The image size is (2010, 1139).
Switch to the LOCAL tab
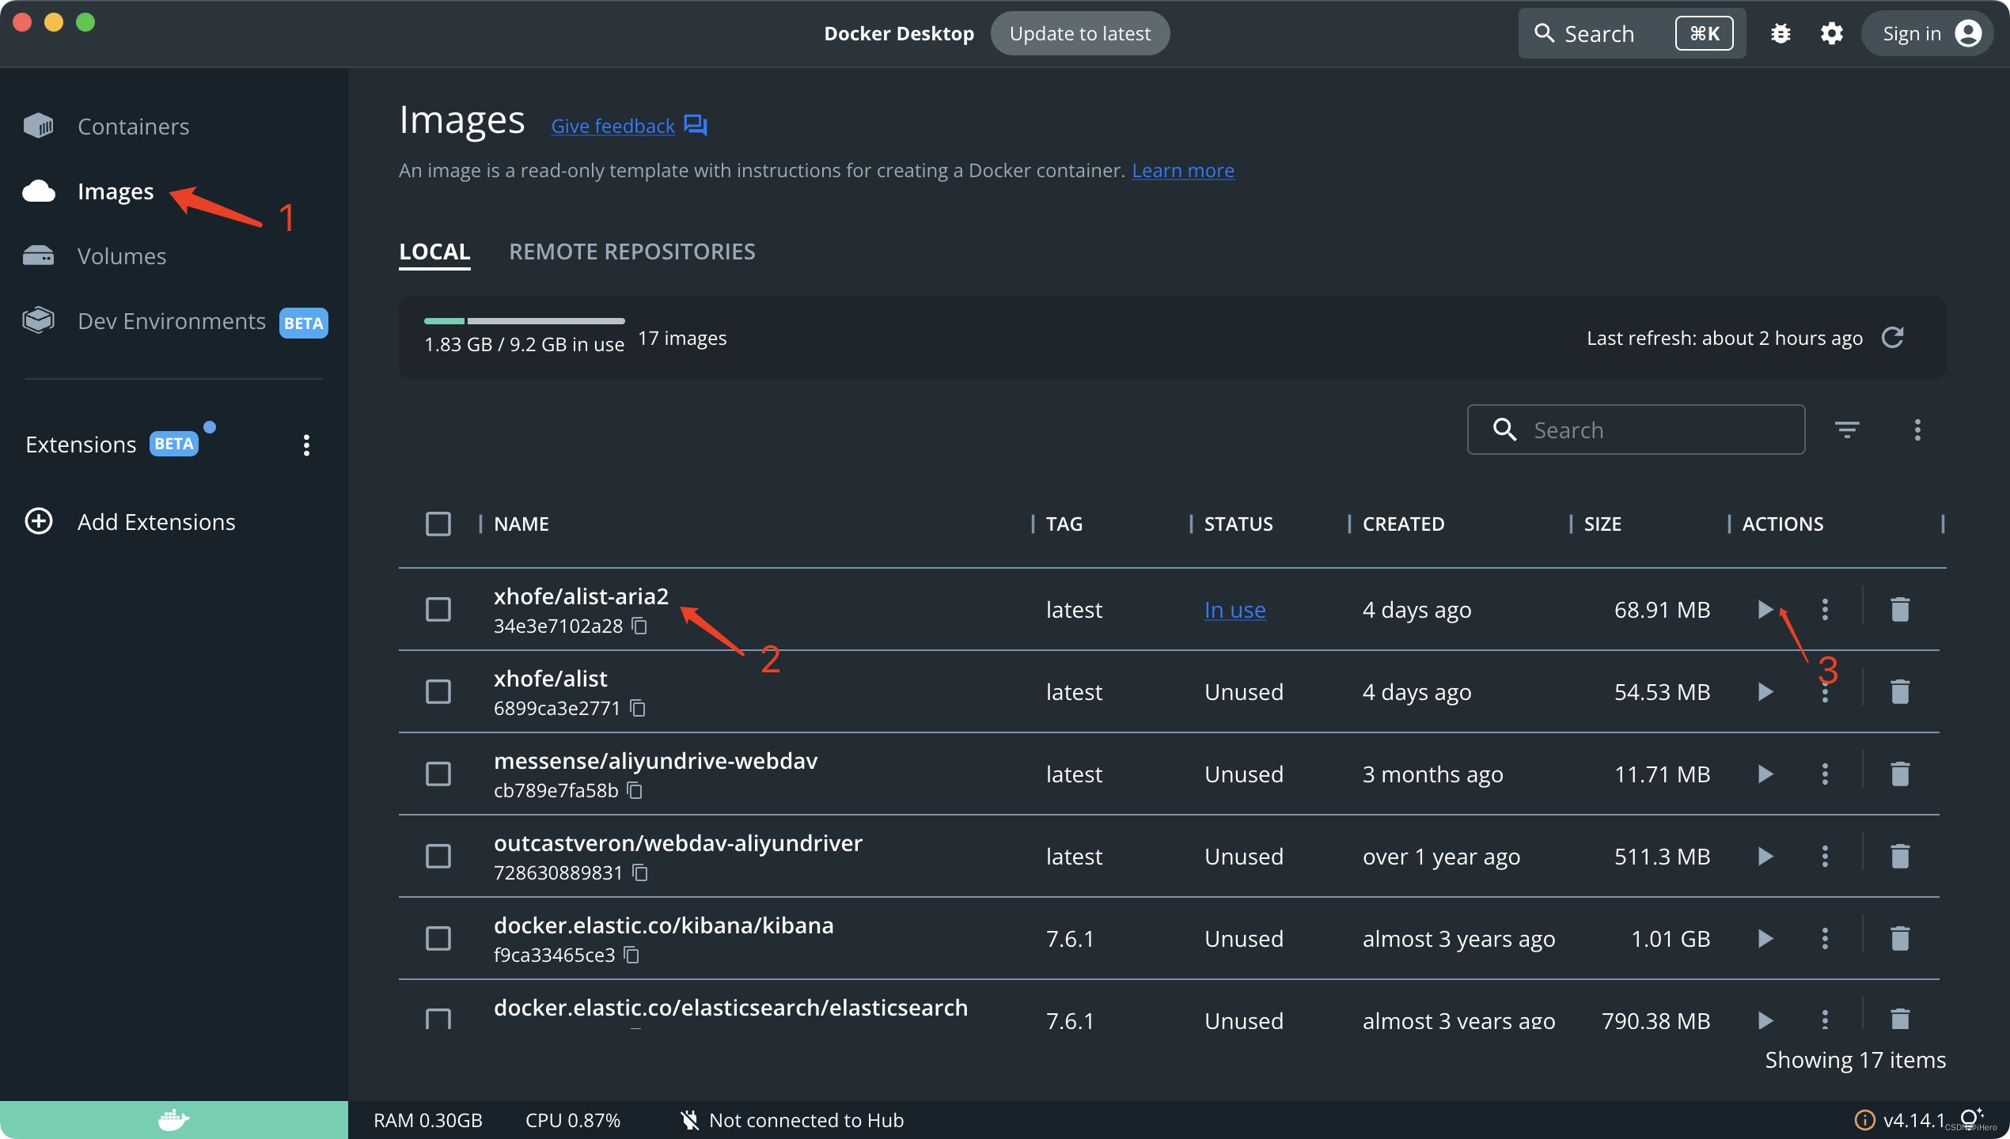click(x=434, y=252)
